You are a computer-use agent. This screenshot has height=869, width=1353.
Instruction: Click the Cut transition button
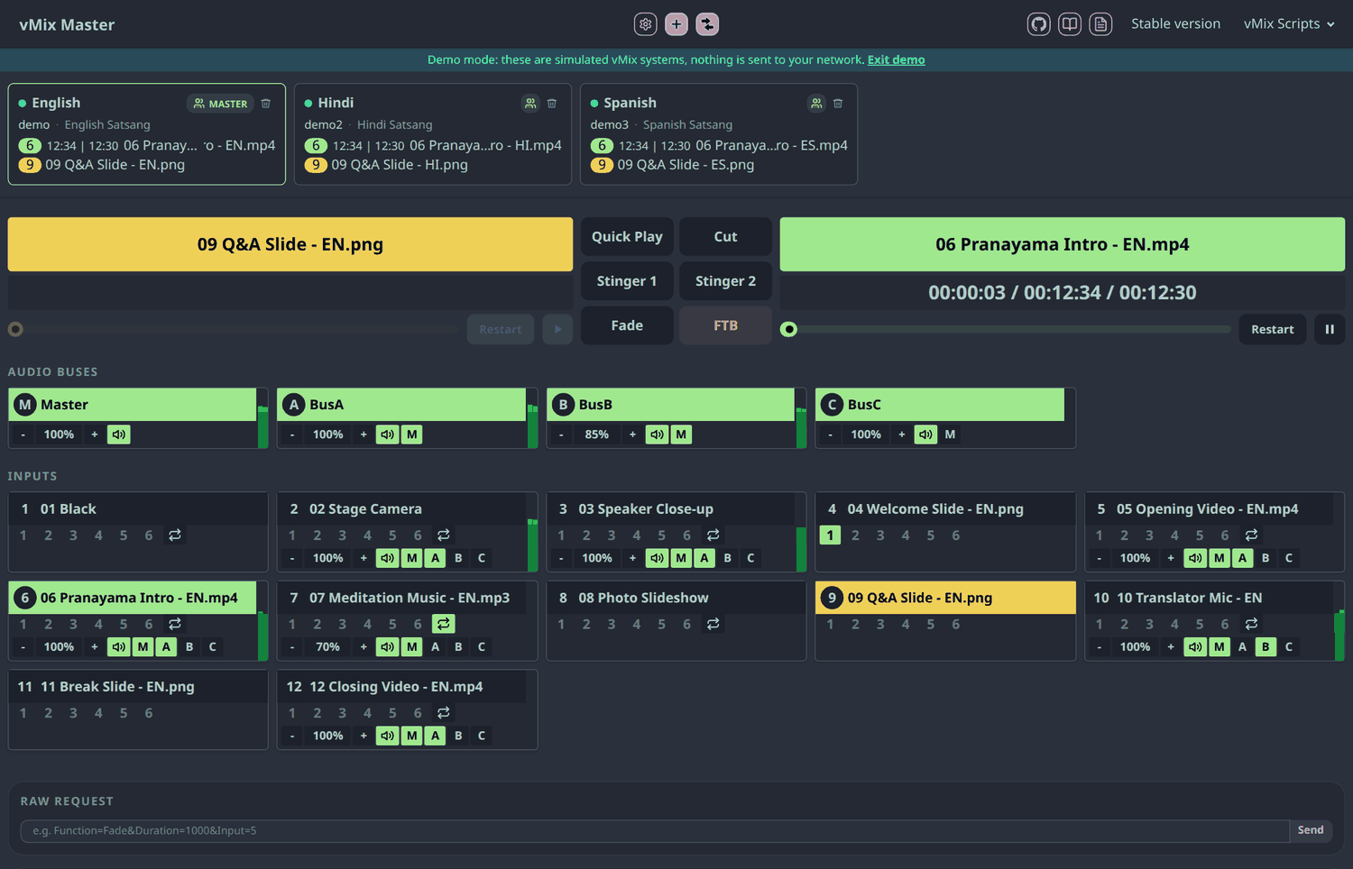[726, 236]
